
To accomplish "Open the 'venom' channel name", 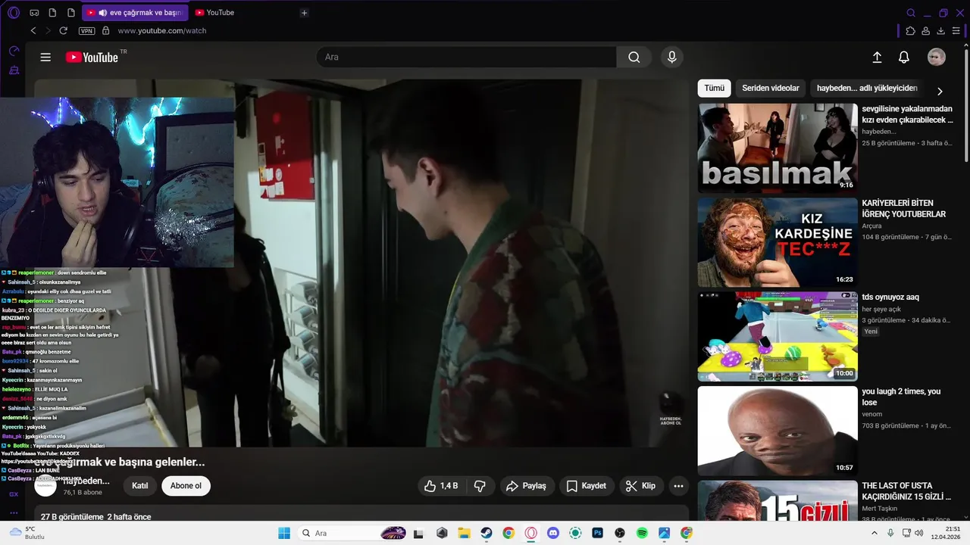I will point(872,414).
